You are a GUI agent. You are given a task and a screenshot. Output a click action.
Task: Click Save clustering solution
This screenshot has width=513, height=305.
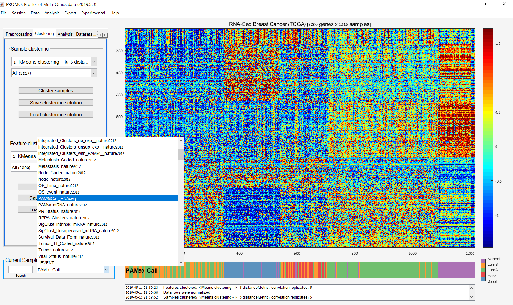55,102
